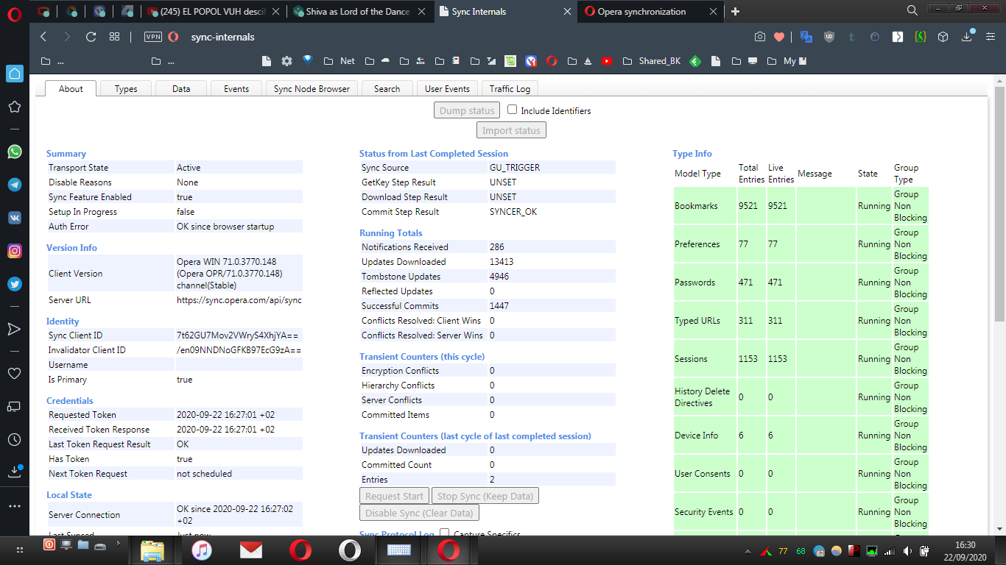Click the VPN badge in address bar
1006x565 pixels.
(x=153, y=37)
